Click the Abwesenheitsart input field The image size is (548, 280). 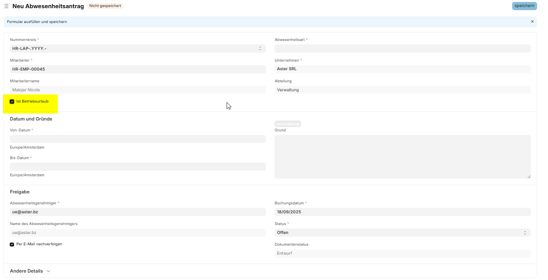point(403,48)
